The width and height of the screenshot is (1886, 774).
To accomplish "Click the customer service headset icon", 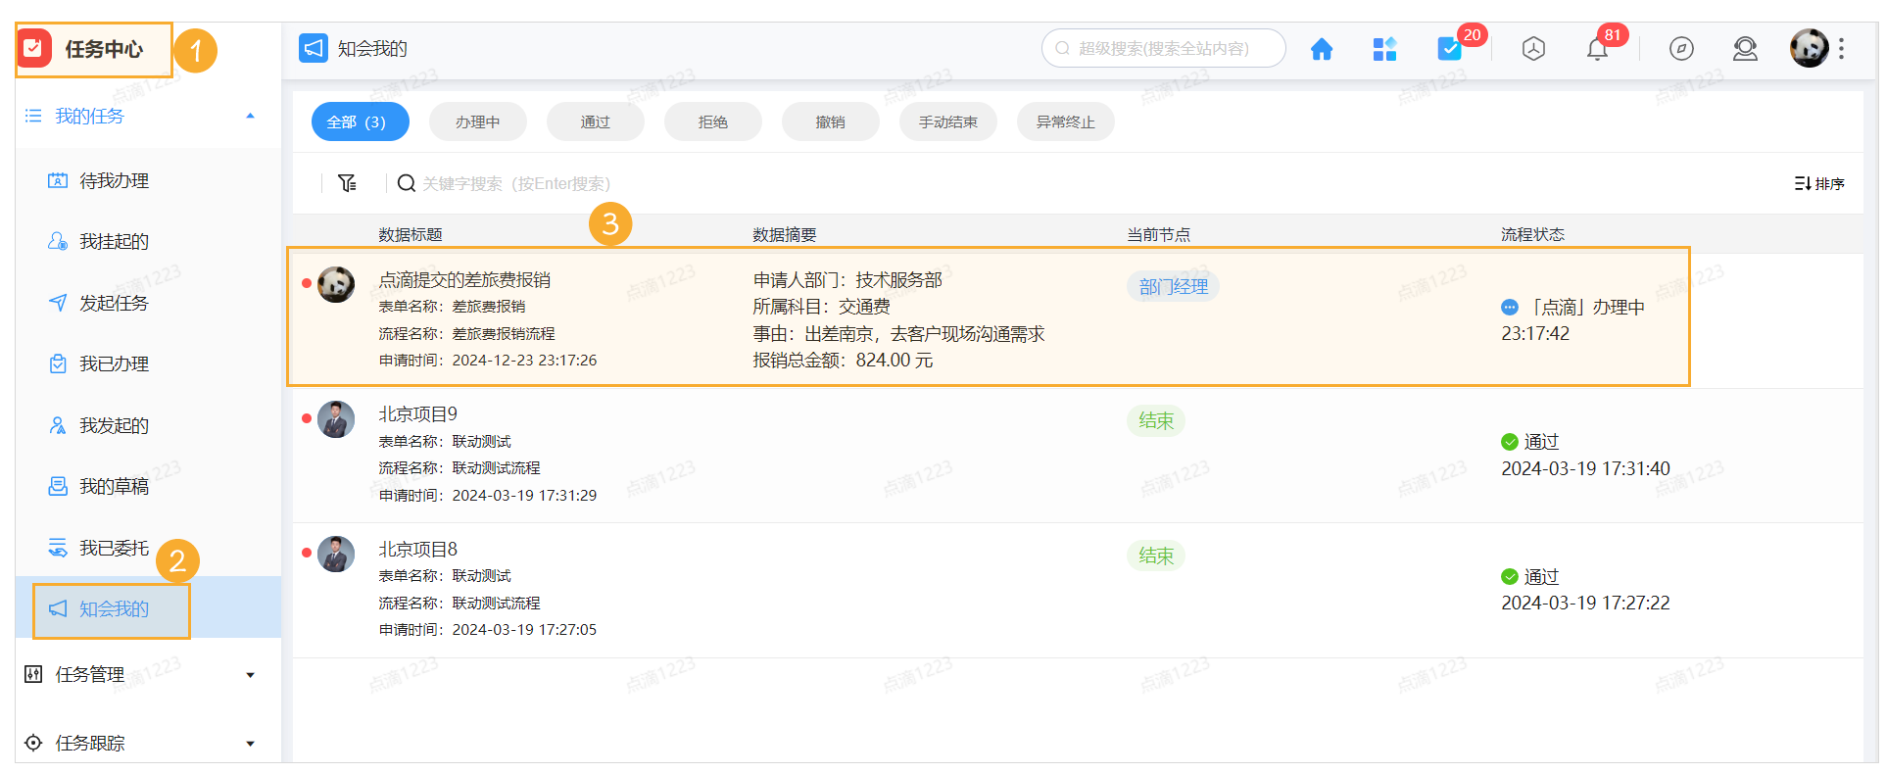I will click(1745, 49).
